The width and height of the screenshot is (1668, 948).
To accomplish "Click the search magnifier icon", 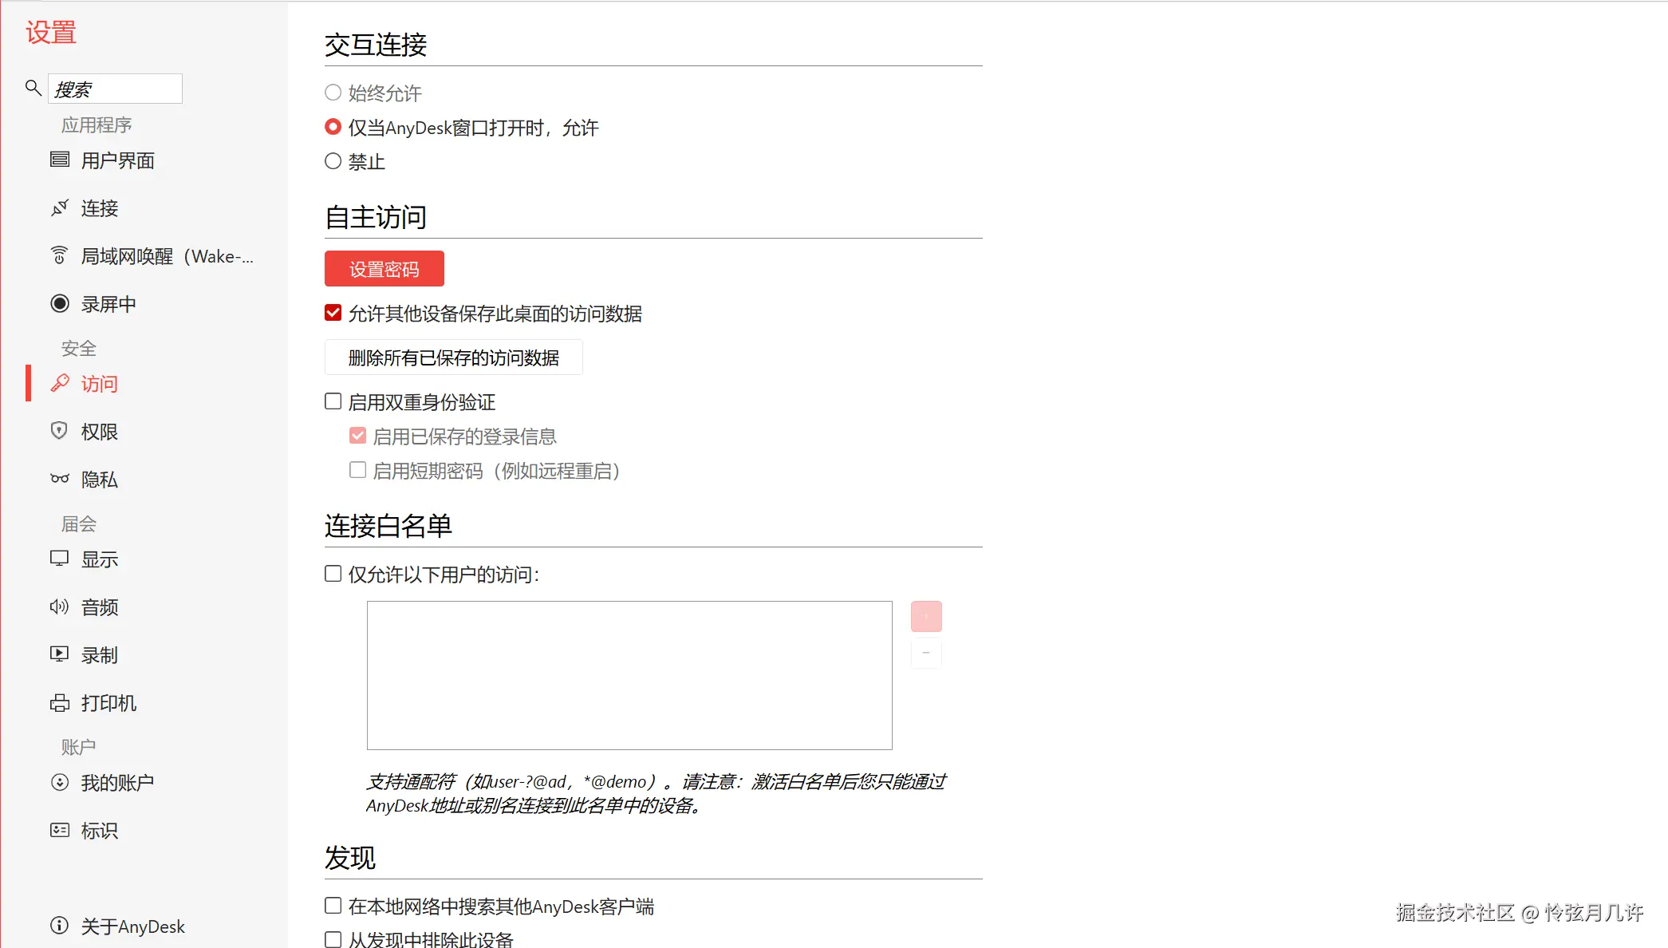I will [x=33, y=88].
